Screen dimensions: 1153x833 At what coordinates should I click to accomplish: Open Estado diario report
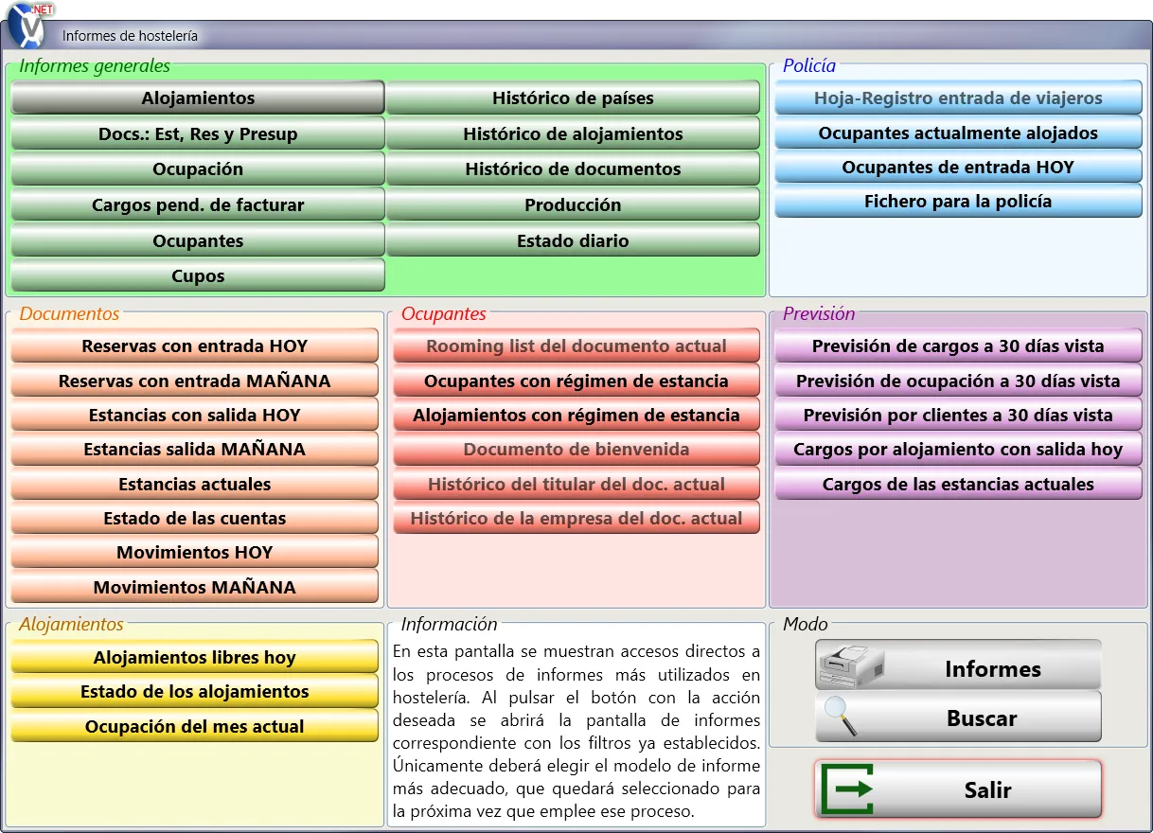tap(573, 241)
